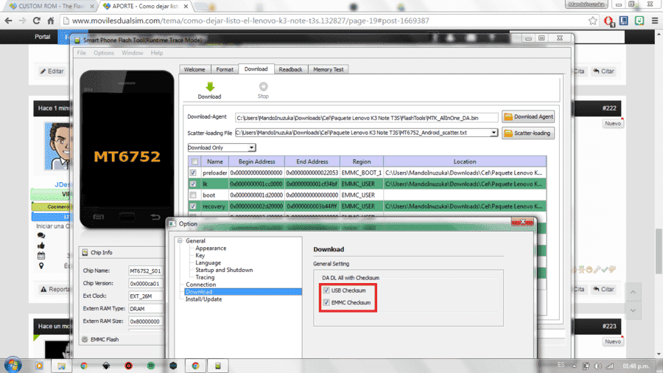Click the taskbar clock showing 01:48 p.m.

[636, 366]
